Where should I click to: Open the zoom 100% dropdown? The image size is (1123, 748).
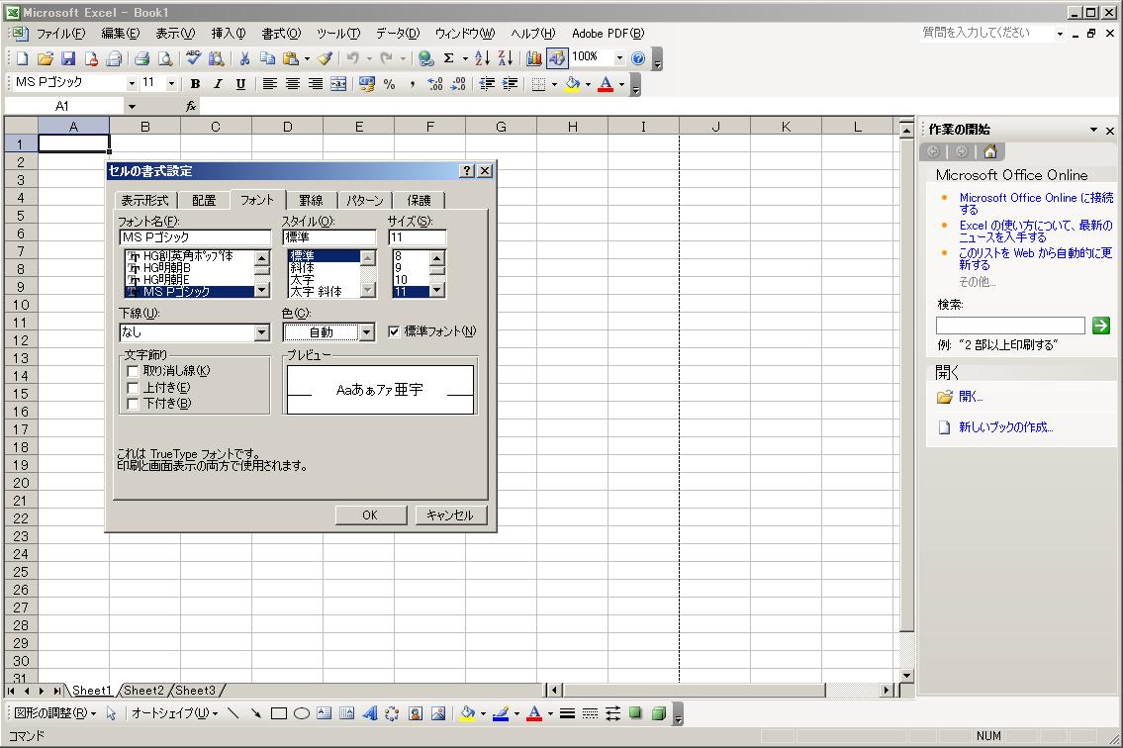tap(619, 58)
